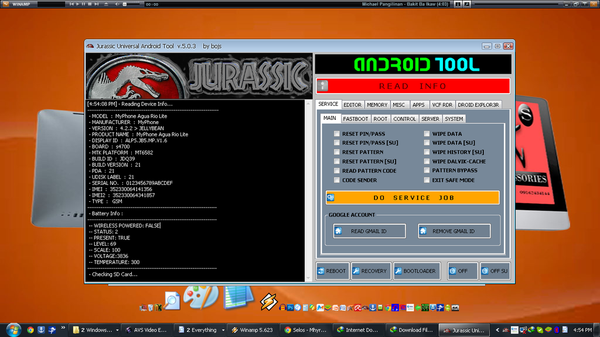Toggle WIPE DALVIK-CACHE checkbox
Screen dimensions: 600x337
427,161
